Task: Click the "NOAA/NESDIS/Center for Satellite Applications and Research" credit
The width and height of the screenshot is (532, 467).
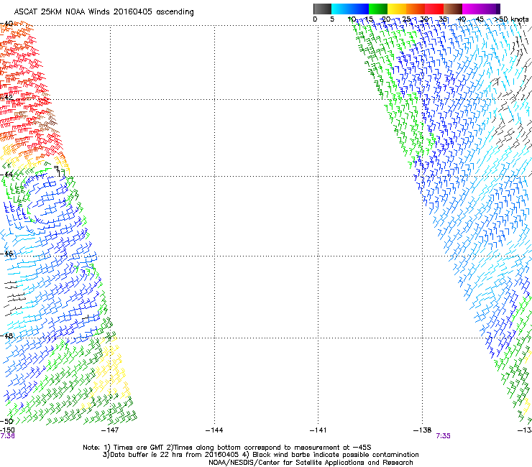Action: [311, 462]
